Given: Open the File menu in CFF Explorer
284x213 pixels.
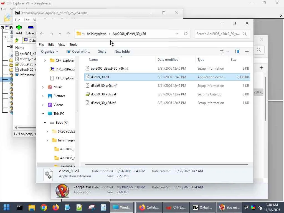Looking at the screenshot, I should [4, 9].
